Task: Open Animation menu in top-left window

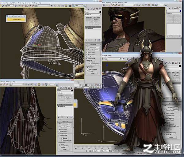Action: (x=6, y=3)
